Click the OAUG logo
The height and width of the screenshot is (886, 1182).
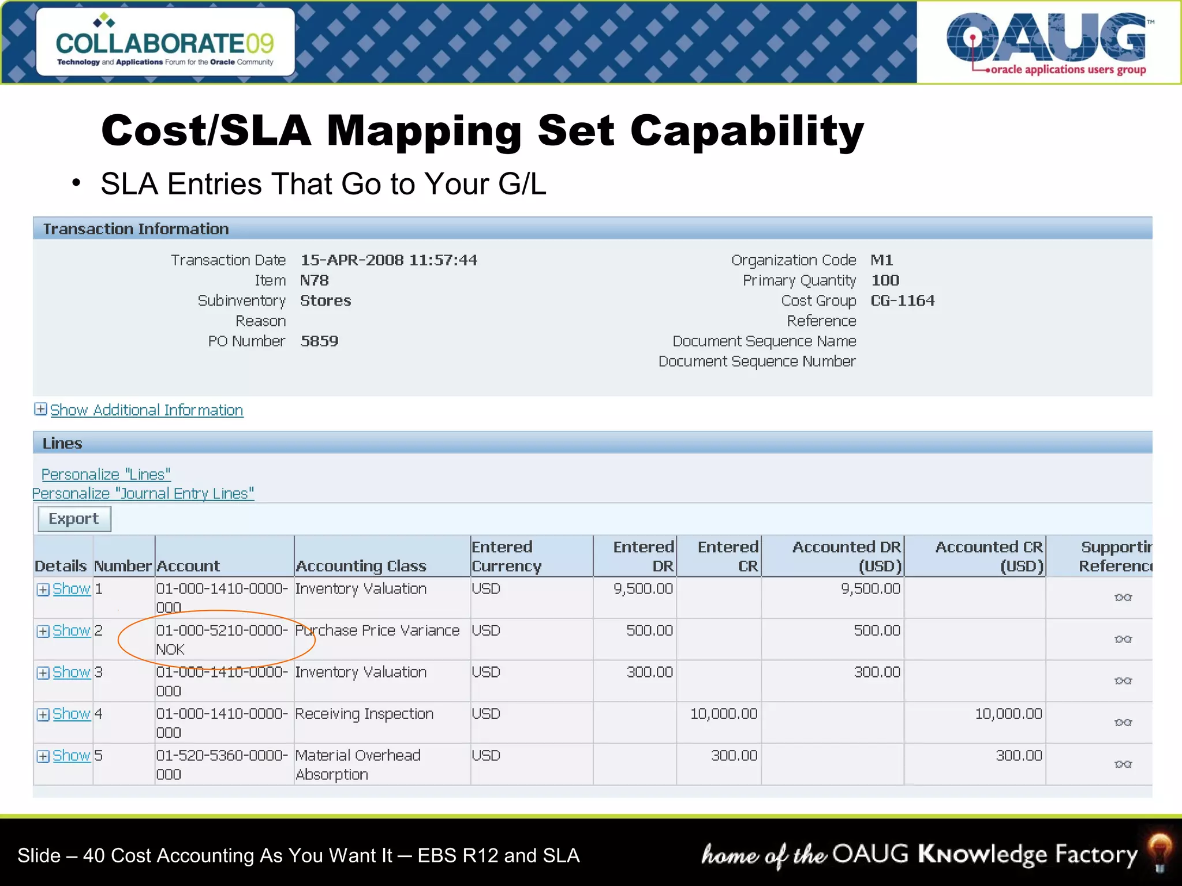tap(1049, 44)
